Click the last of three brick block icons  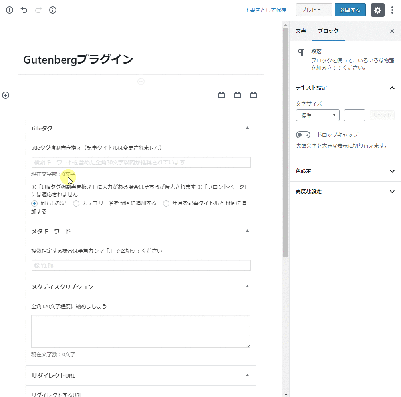254,95
